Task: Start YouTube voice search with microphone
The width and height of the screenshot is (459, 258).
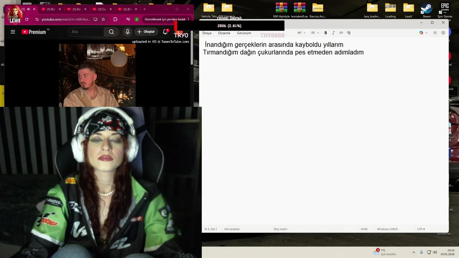Action: point(127,32)
